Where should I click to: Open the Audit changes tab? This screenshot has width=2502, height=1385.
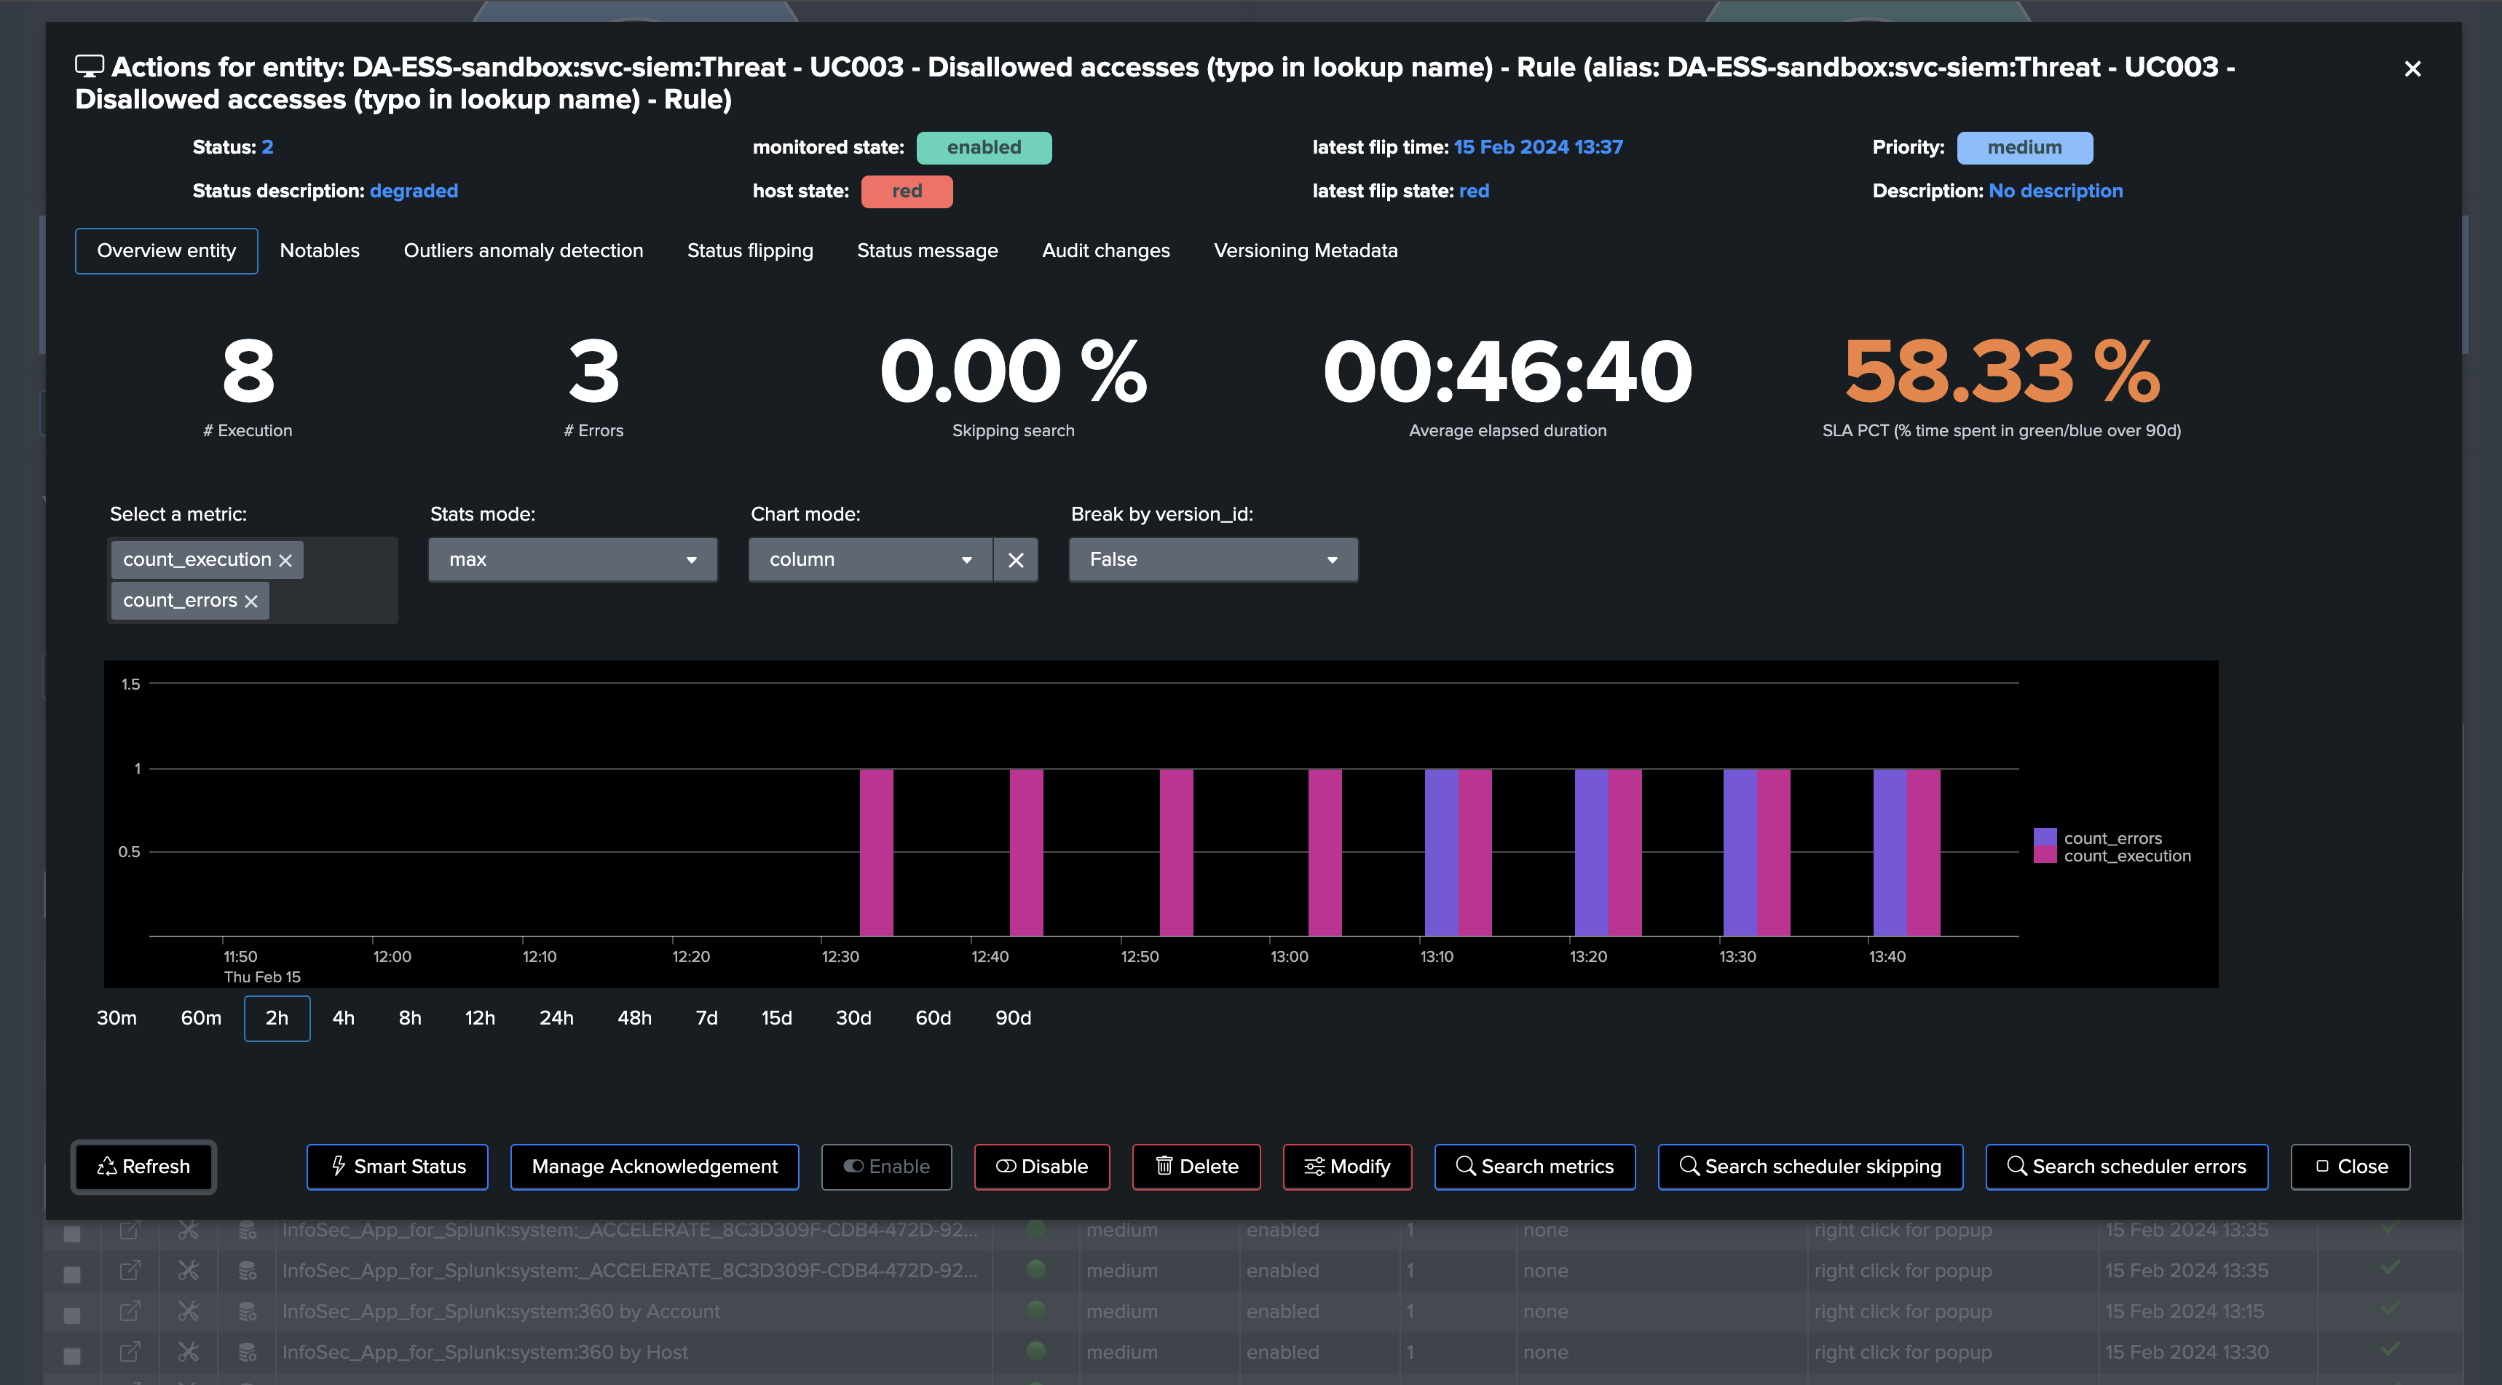[x=1105, y=250]
